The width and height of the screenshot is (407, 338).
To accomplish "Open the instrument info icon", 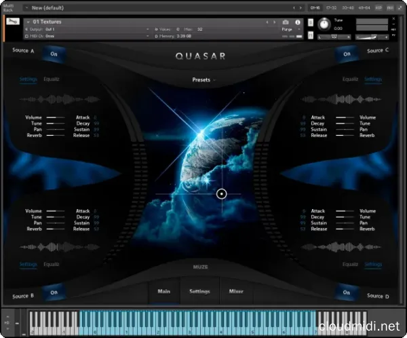I will point(298,22).
